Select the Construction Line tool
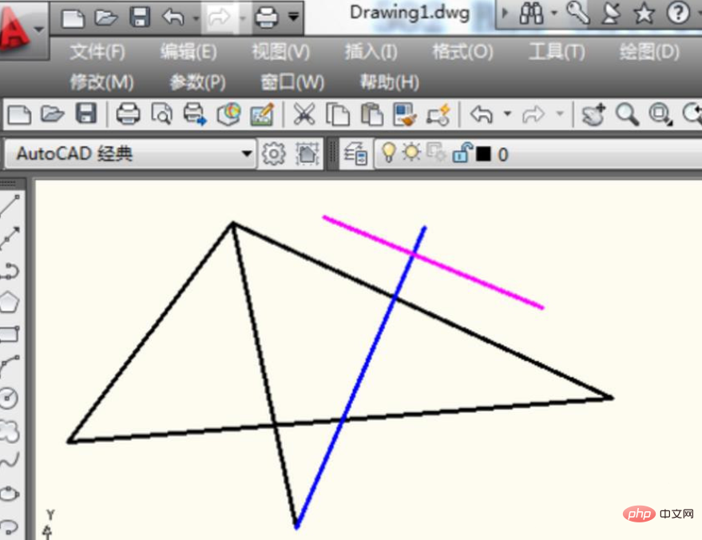 click(x=10, y=237)
